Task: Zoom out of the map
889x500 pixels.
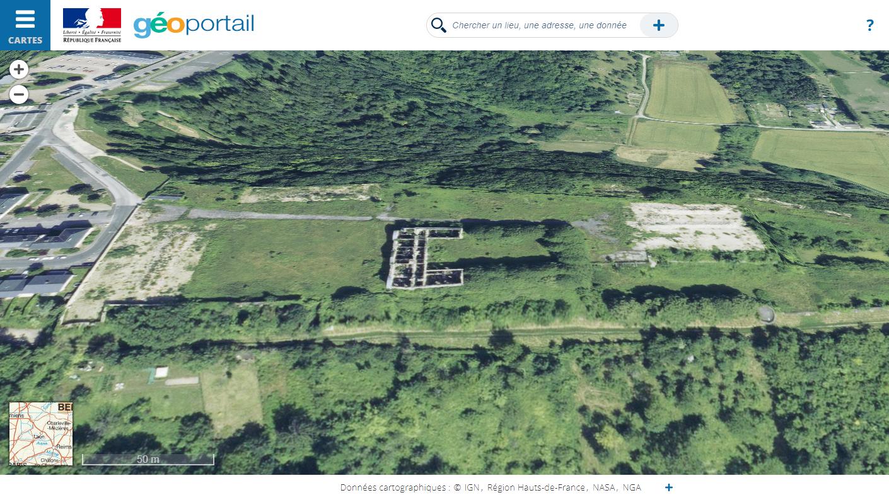Action: (x=19, y=95)
